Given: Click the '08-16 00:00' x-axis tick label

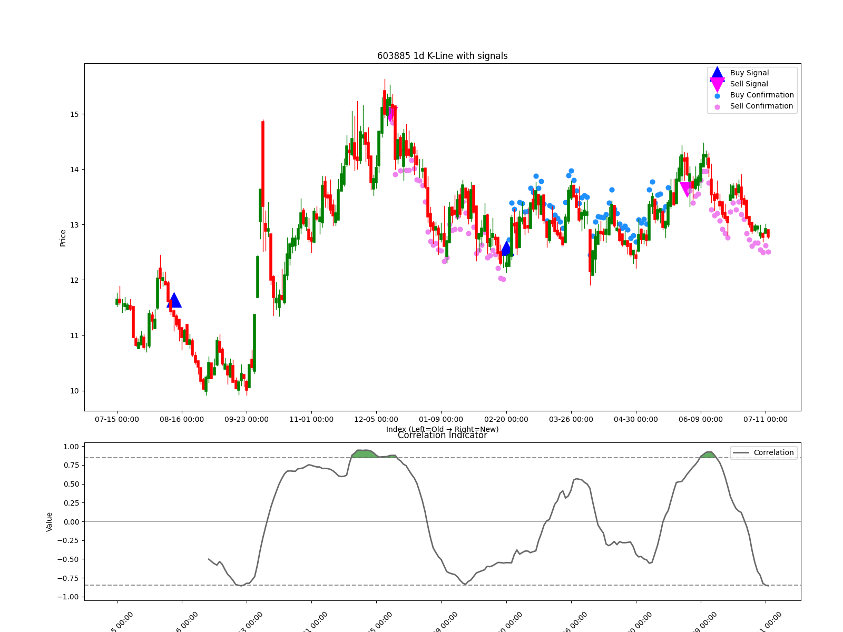Looking at the screenshot, I should (x=182, y=420).
